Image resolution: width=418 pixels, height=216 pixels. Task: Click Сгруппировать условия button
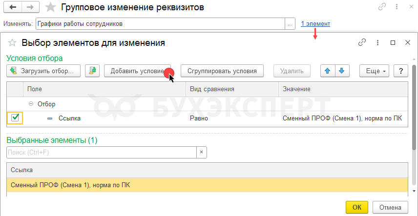tap(222, 71)
